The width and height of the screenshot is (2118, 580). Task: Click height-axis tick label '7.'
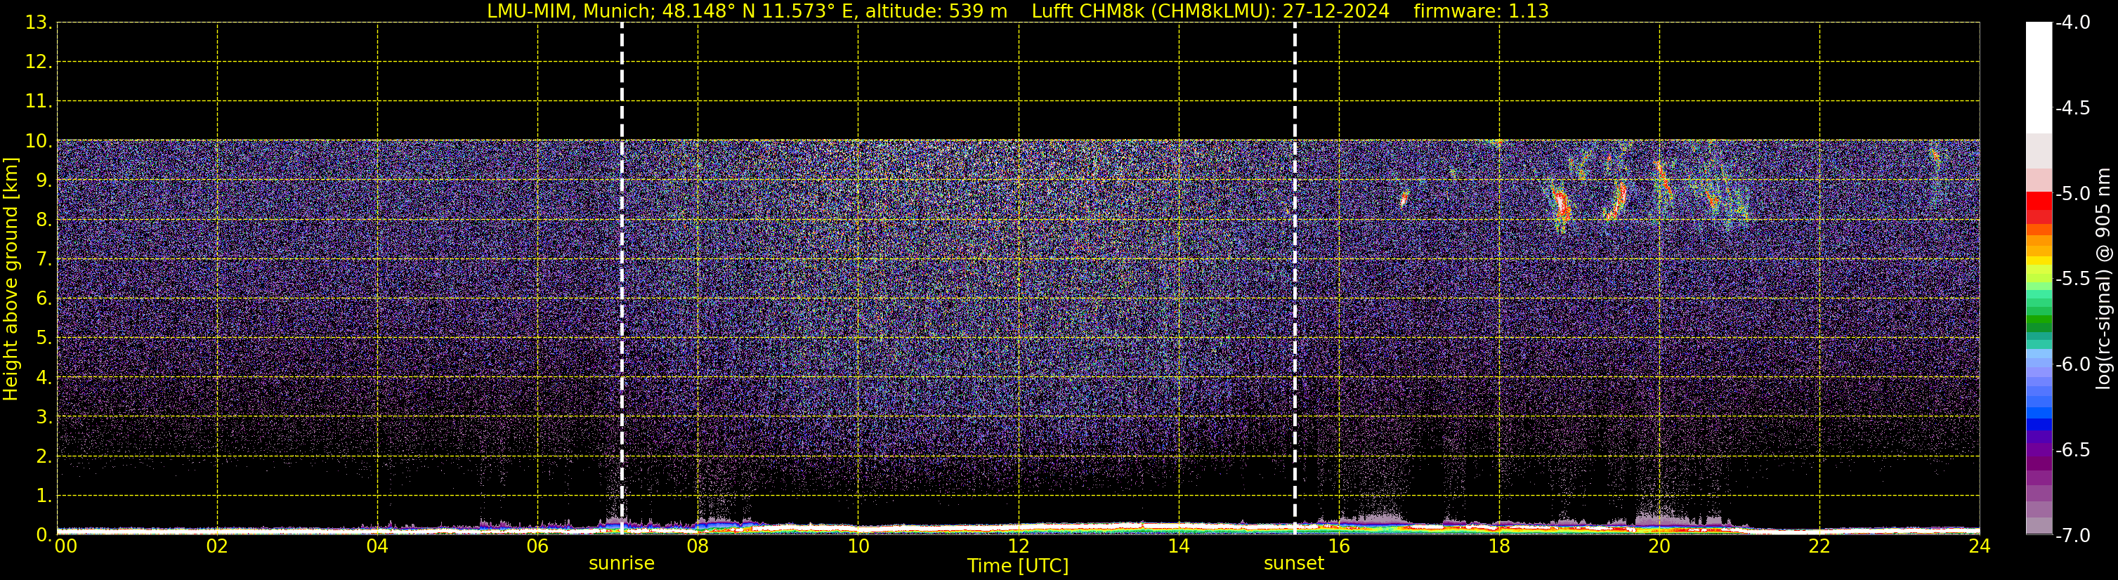point(44,260)
